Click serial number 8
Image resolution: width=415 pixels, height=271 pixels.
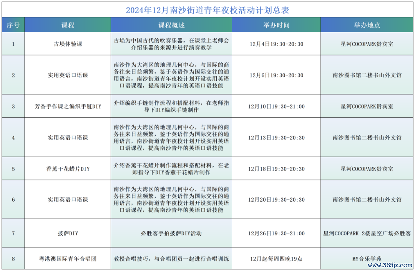coord(13,259)
